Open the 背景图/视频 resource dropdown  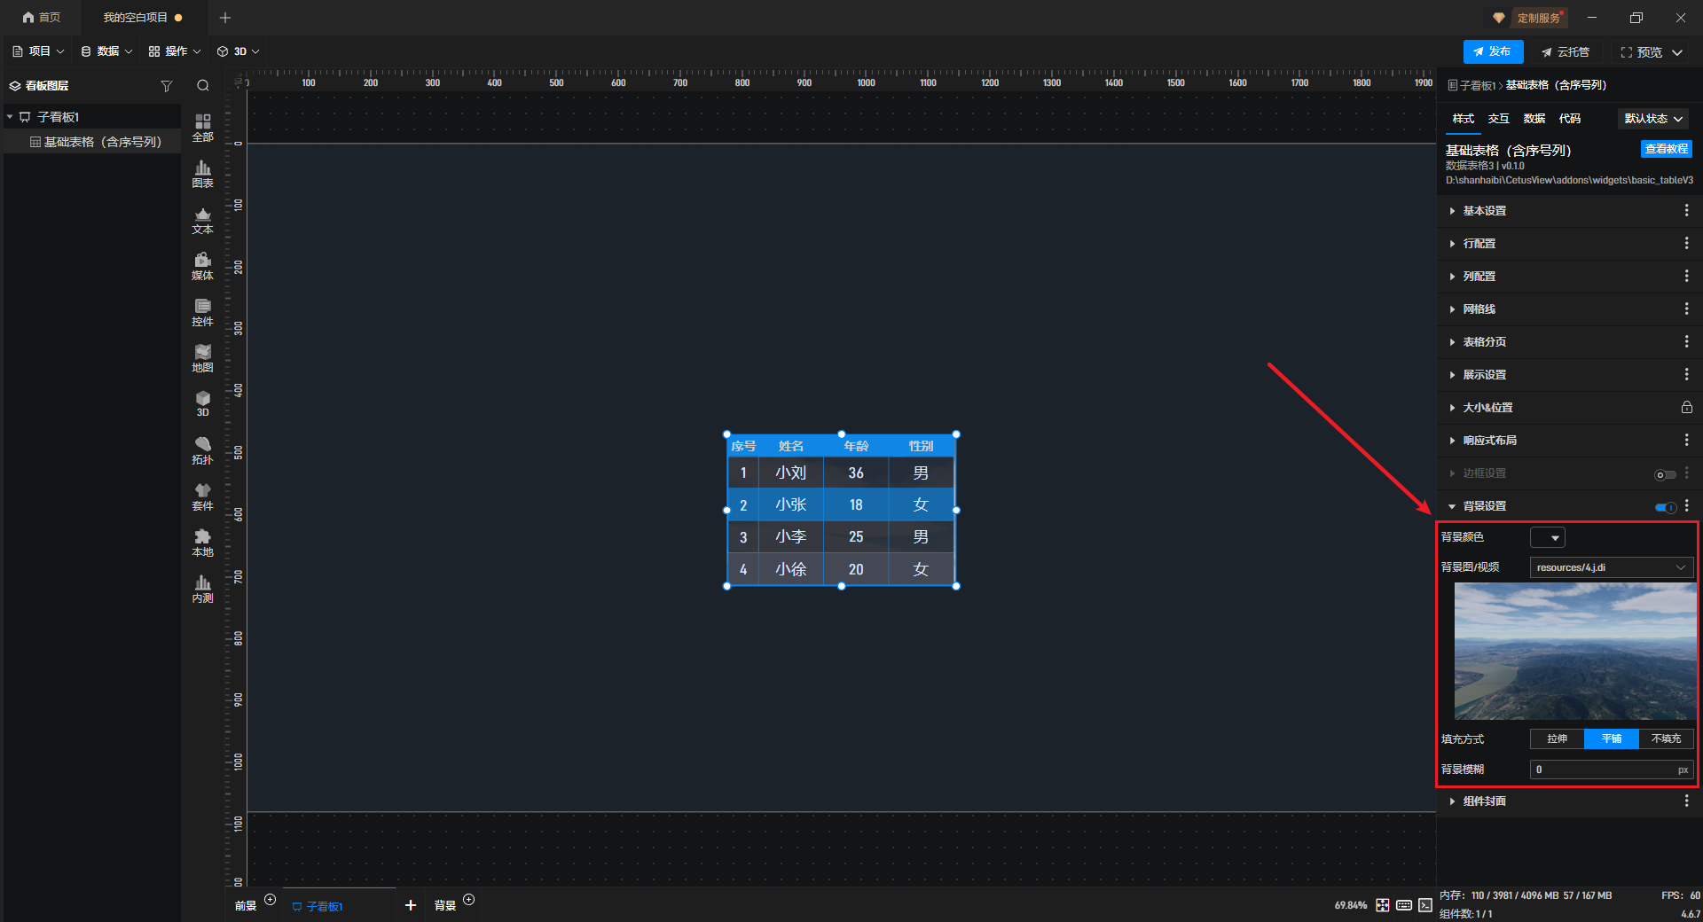point(1611,567)
